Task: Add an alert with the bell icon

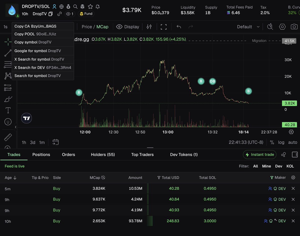Action: pos(98,7)
